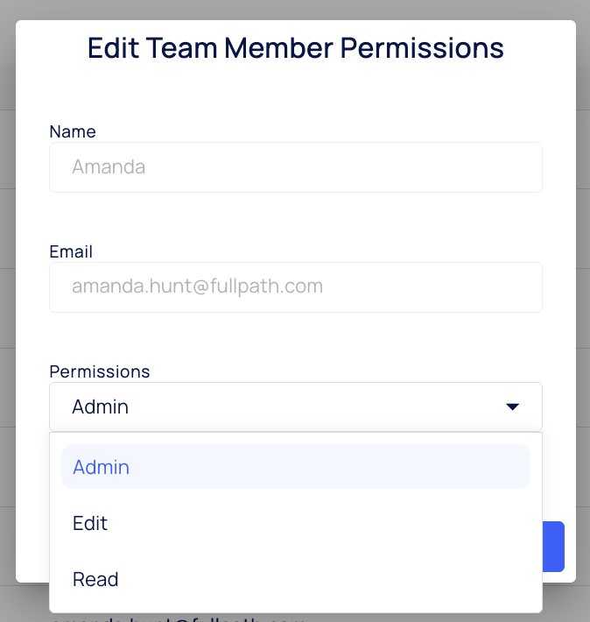Click the Permissions field label
590x622 pixels.
click(100, 371)
